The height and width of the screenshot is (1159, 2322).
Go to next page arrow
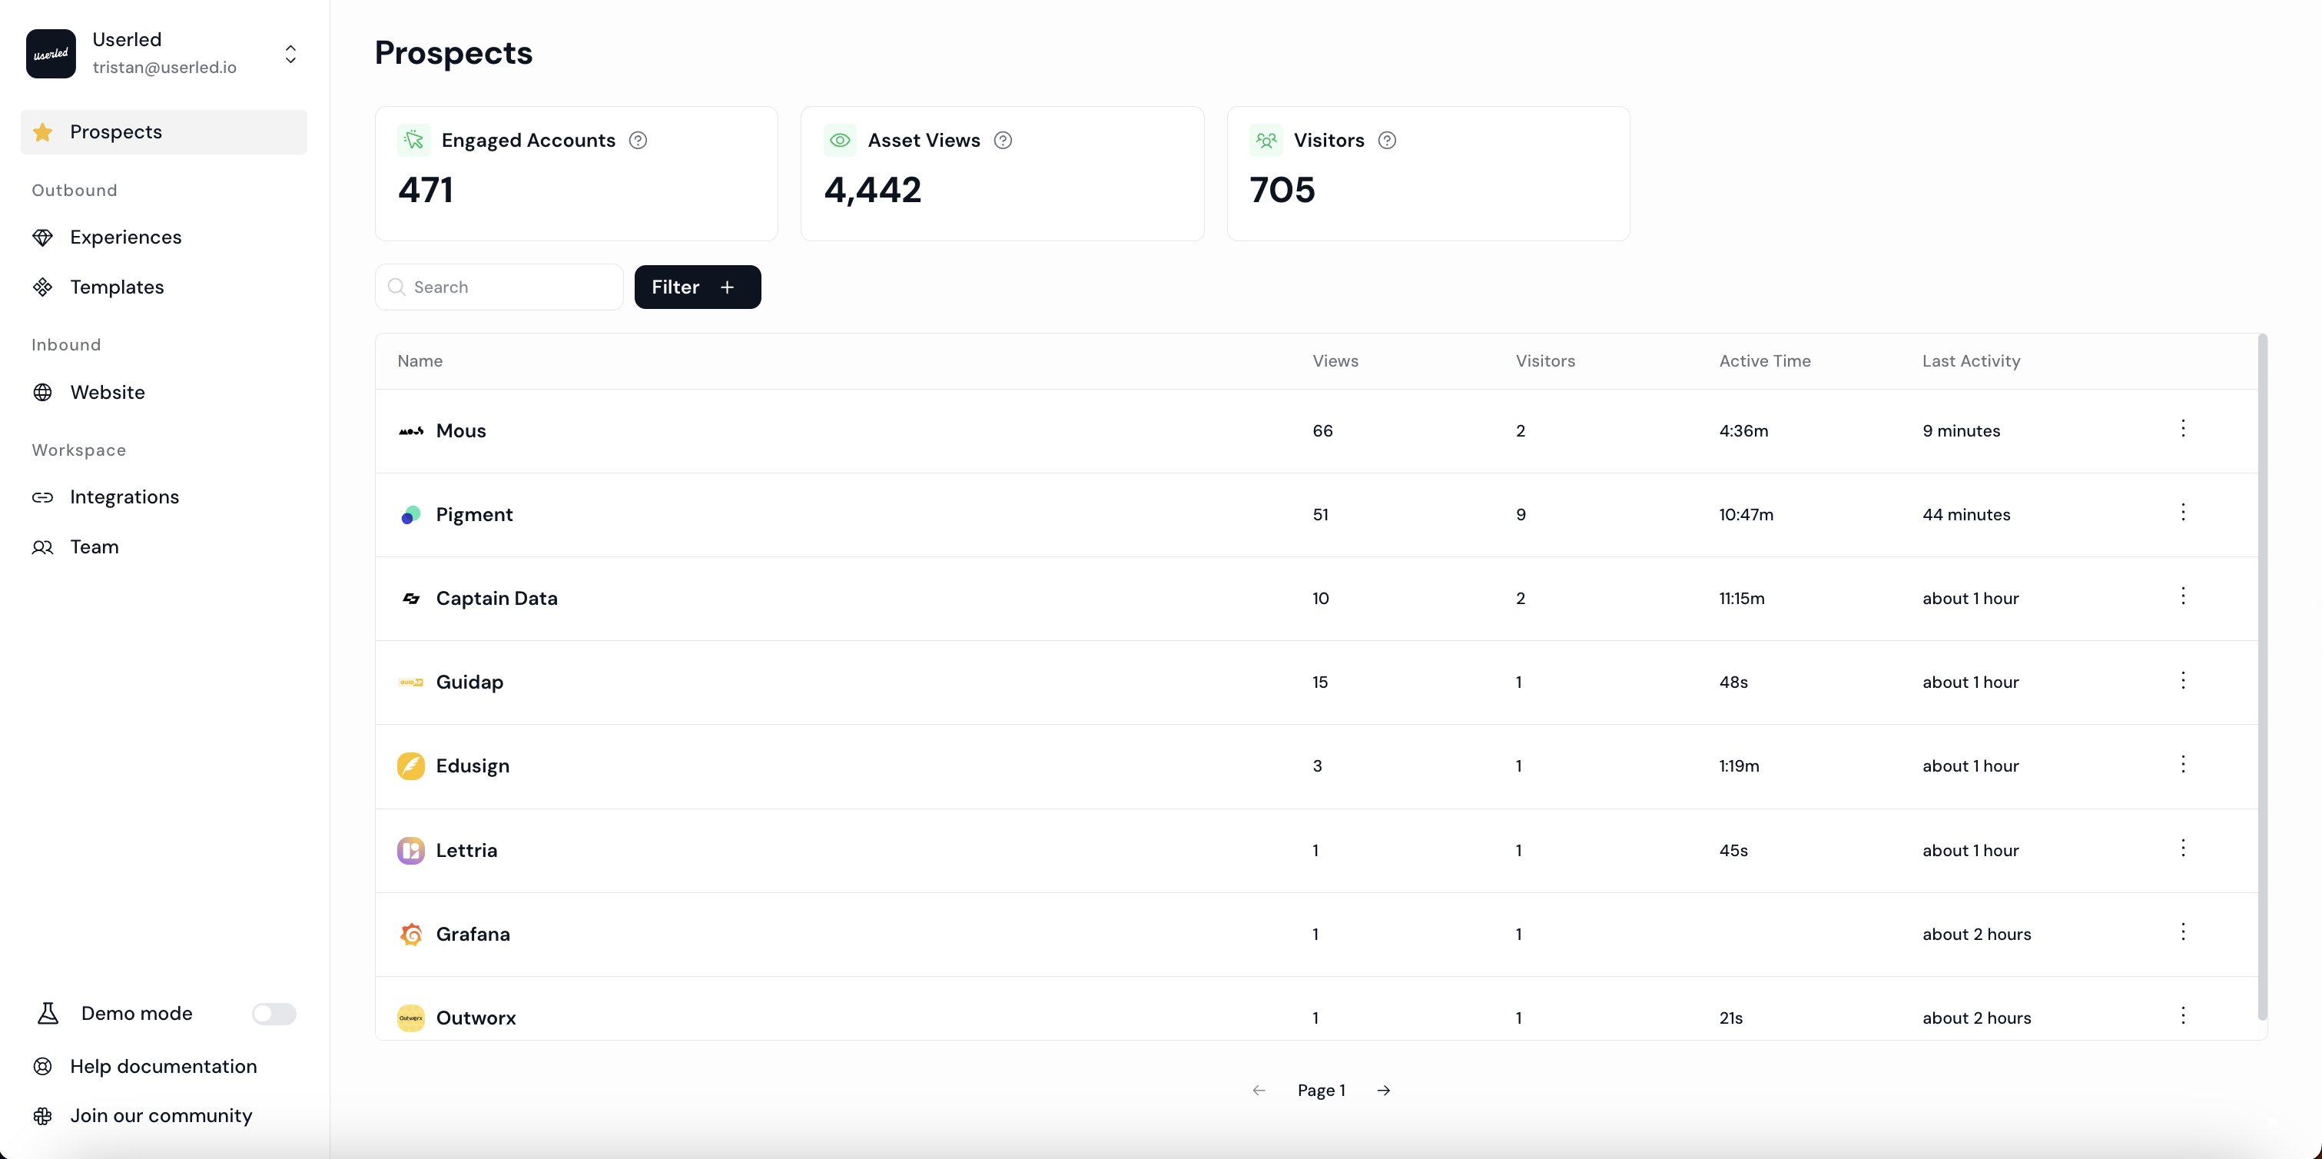[1384, 1091]
